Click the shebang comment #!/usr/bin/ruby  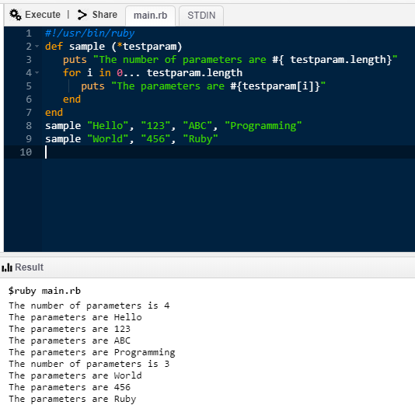pyautogui.click(x=89, y=33)
